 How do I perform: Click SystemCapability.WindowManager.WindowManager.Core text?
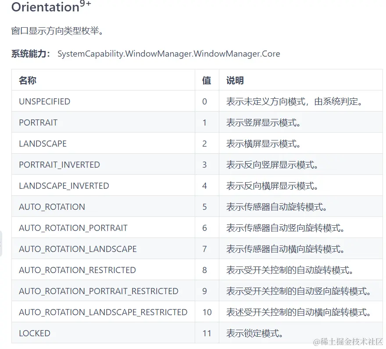tap(168, 54)
